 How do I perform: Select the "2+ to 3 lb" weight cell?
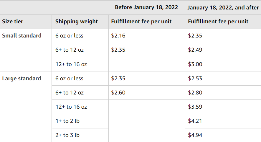67,135
